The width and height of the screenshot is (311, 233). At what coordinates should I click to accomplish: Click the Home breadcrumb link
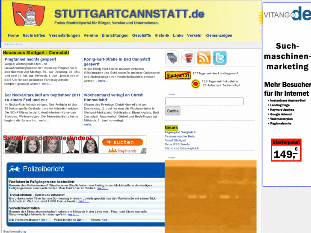click(x=19, y=44)
